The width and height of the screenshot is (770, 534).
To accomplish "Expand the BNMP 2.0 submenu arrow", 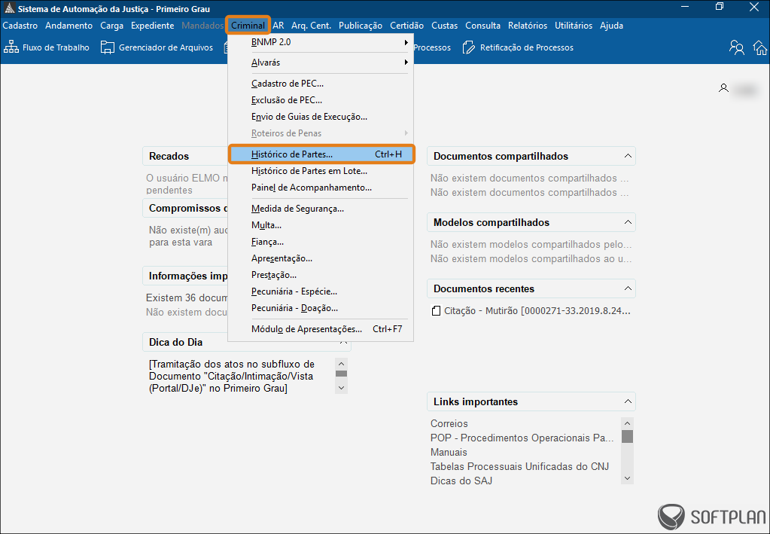I will point(406,42).
